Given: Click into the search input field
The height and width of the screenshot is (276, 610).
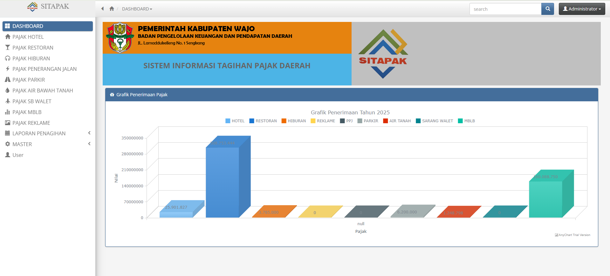Looking at the screenshot, I should click(505, 9).
